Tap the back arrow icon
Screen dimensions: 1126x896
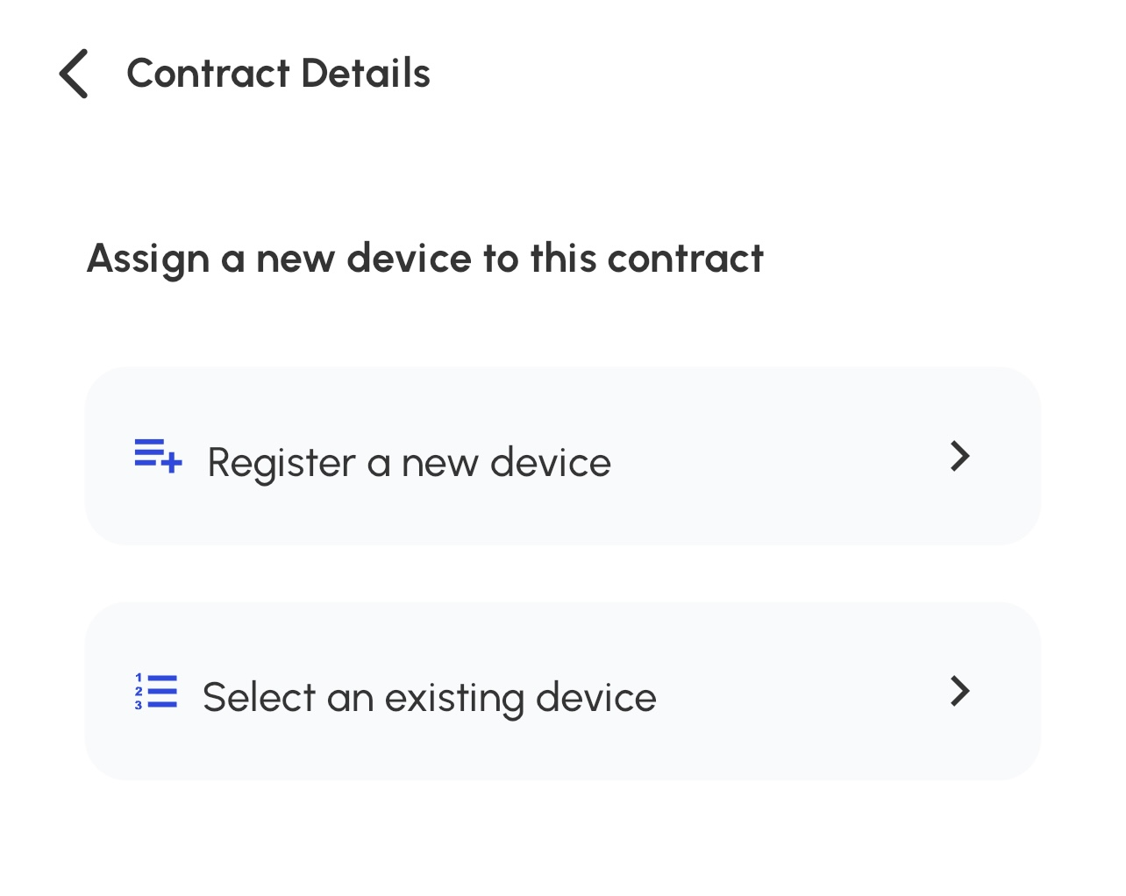click(75, 74)
